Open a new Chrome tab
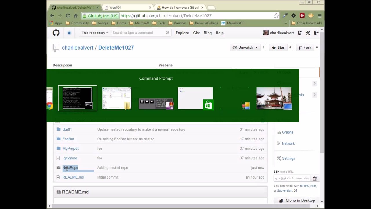371x209 pixels. point(211,8)
